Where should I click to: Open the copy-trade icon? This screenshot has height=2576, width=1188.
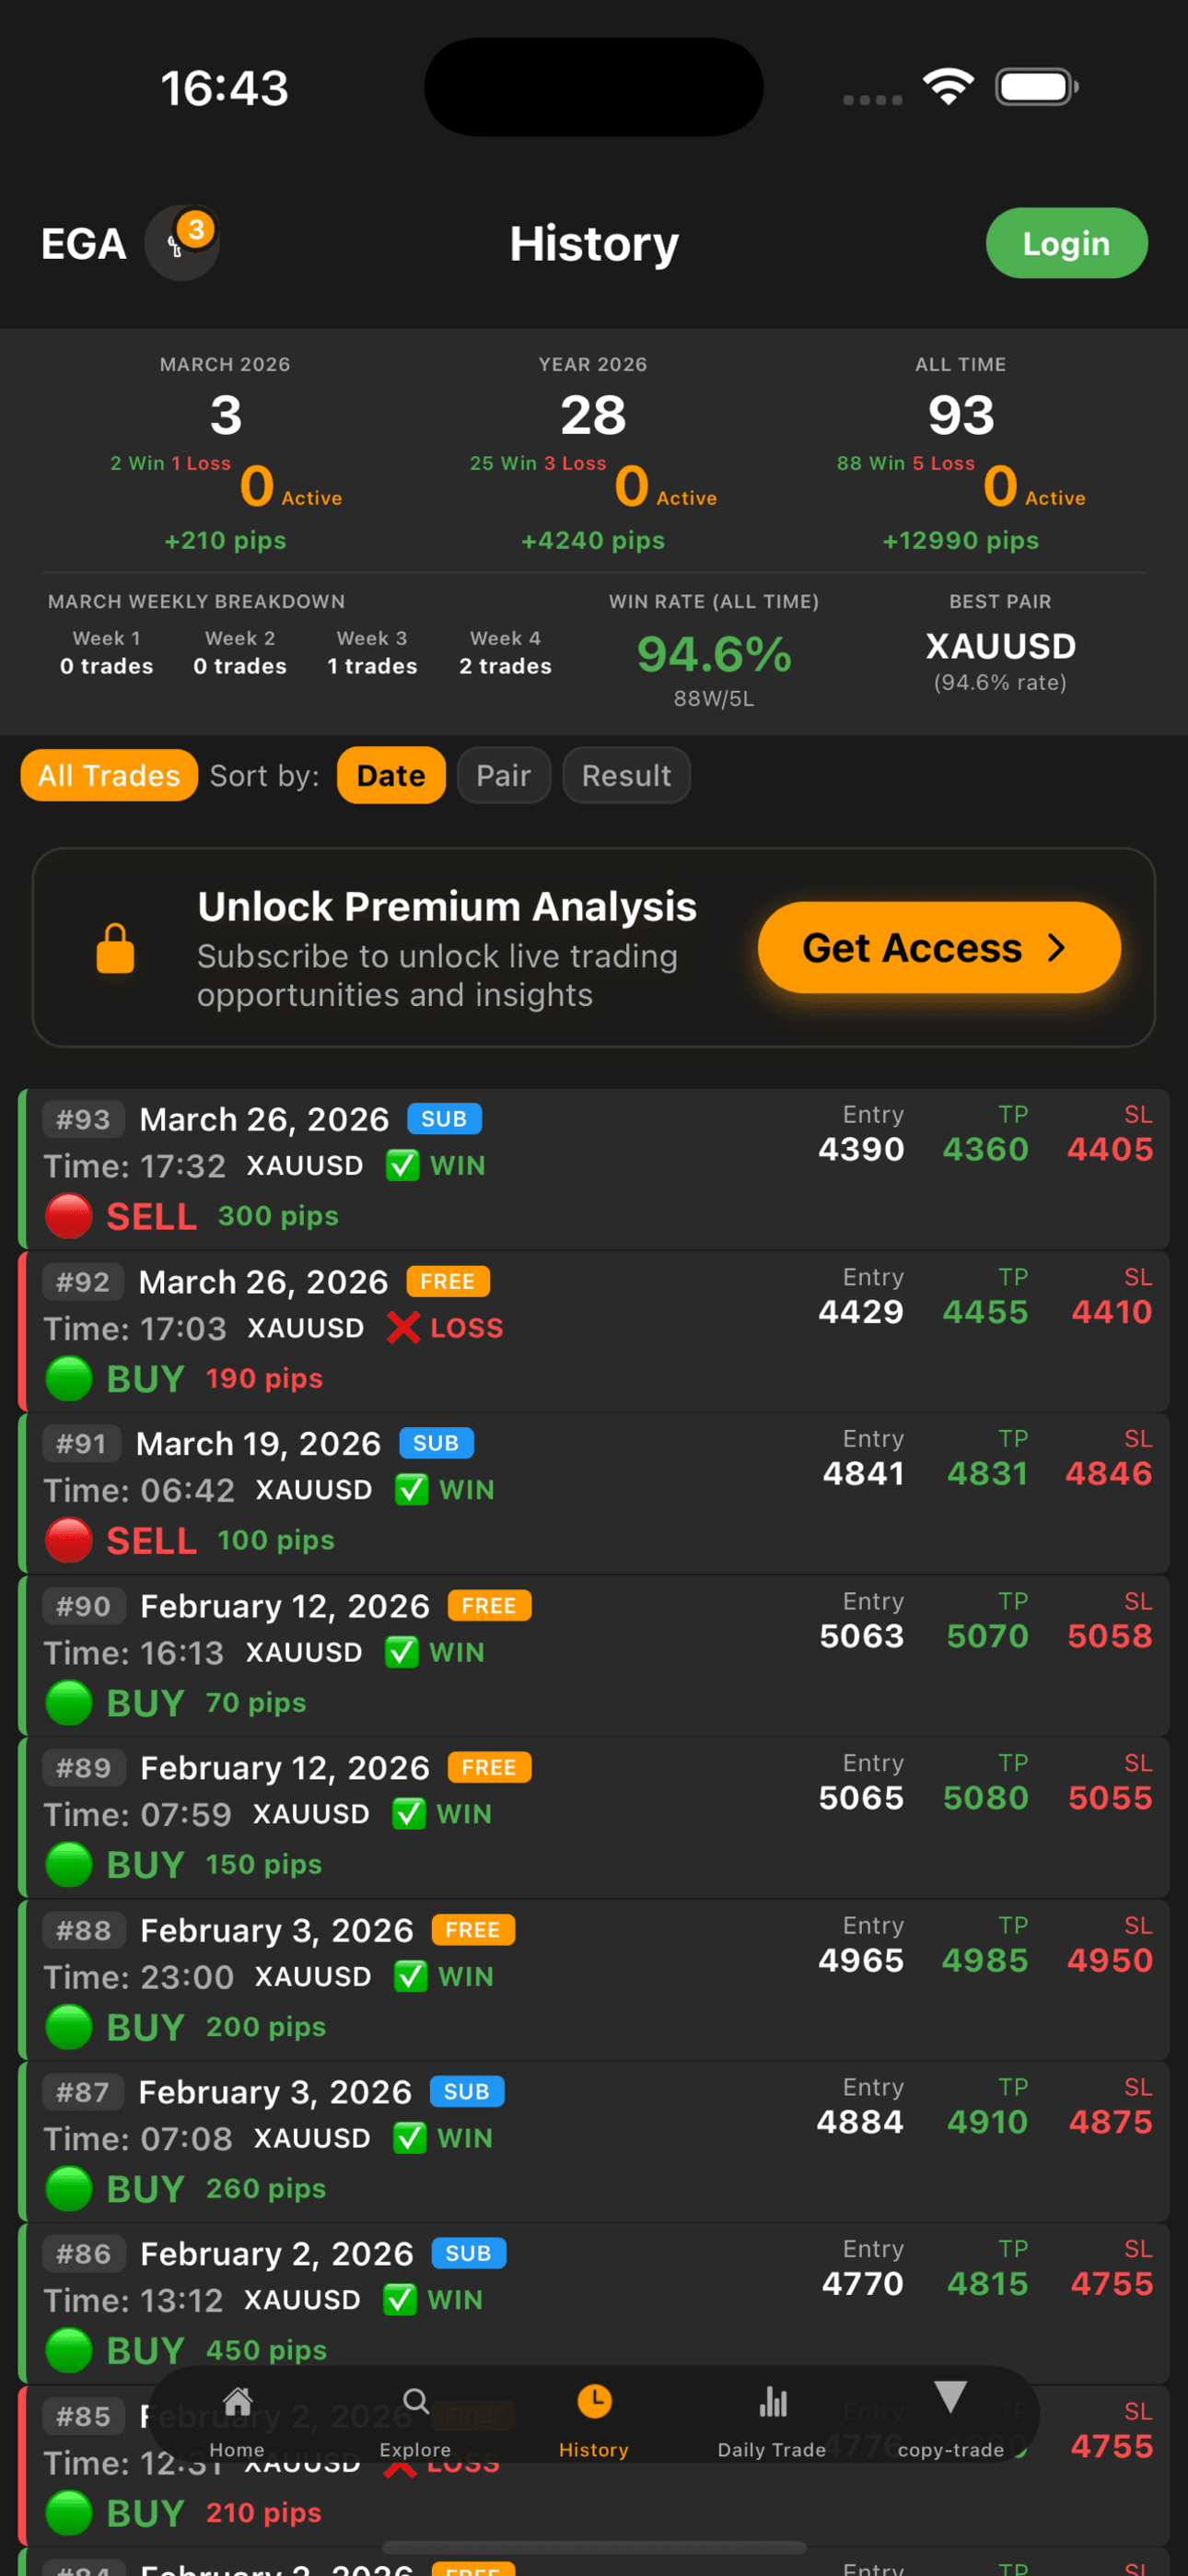tap(950, 2399)
